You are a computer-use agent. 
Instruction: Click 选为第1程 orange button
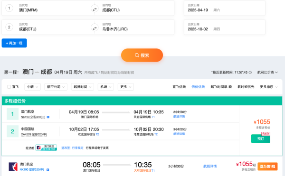(267, 167)
